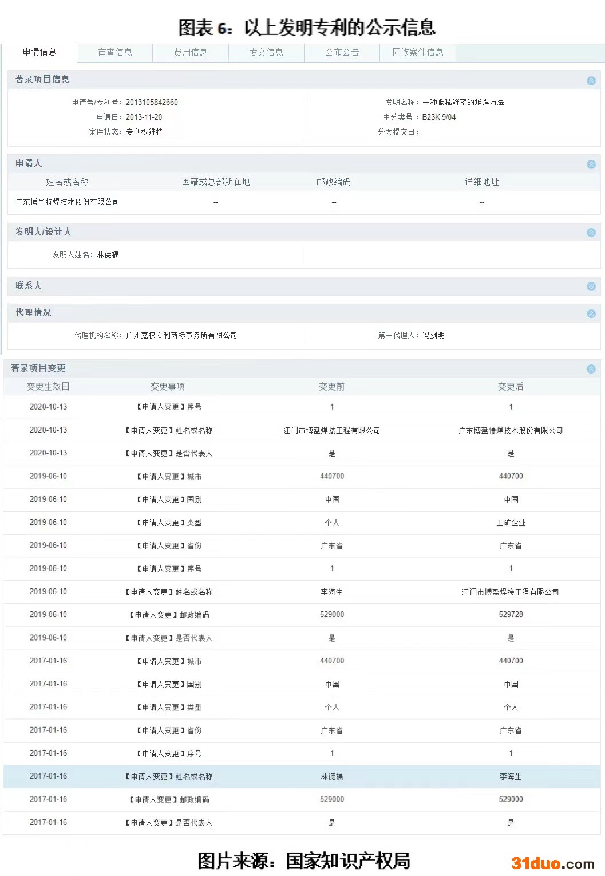
Task: Select the 发文信息 tab
Action: (266, 52)
